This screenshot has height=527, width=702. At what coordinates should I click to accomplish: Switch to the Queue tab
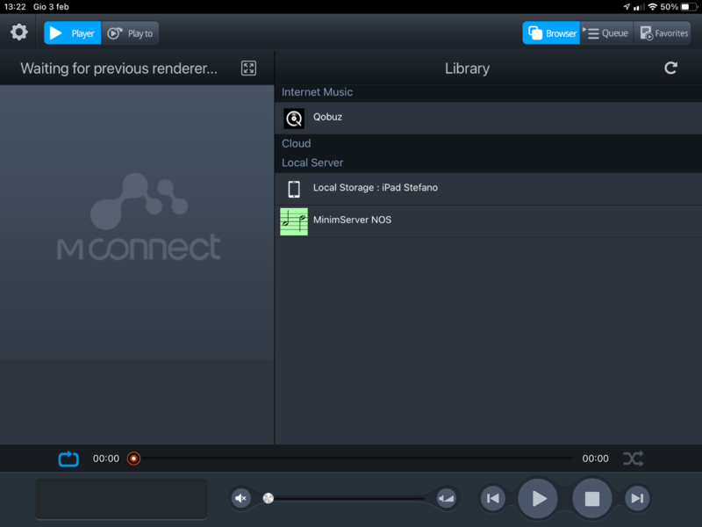click(607, 33)
